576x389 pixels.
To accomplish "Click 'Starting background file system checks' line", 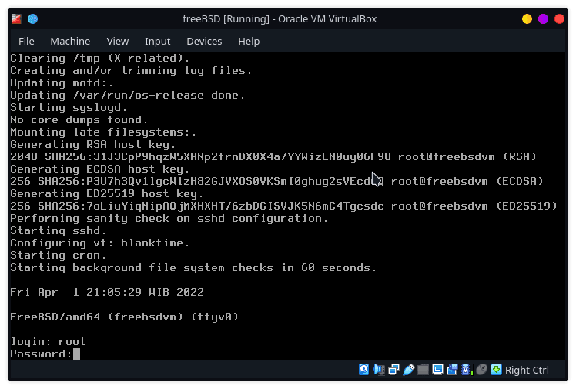I will (193, 267).
